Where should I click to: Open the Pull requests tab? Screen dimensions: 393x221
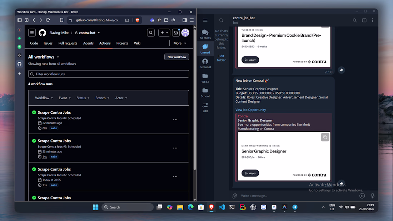point(68,43)
